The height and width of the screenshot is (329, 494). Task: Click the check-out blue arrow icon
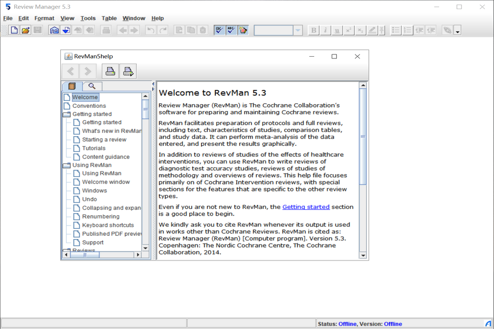pyautogui.click(x=65, y=30)
